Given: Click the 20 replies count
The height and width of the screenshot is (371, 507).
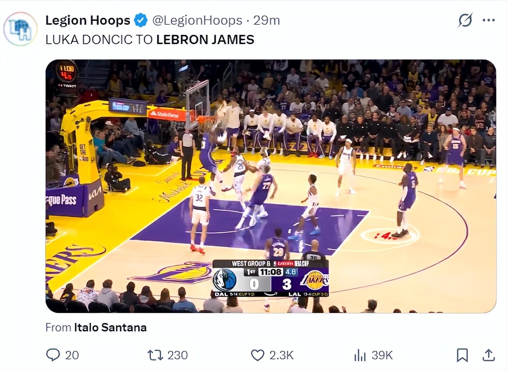Looking at the screenshot, I should coord(72,355).
